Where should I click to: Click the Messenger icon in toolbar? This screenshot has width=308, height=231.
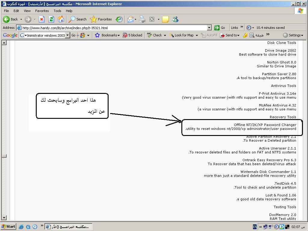pos(175,19)
